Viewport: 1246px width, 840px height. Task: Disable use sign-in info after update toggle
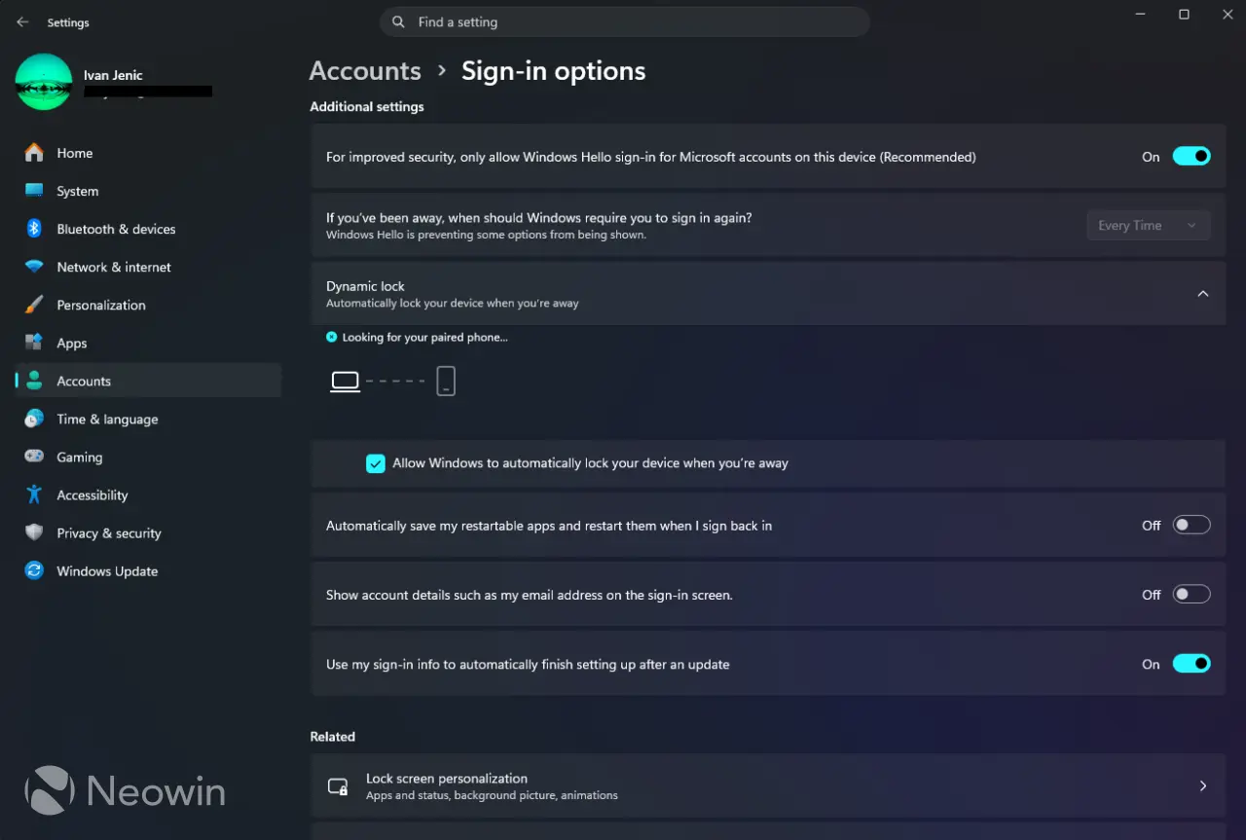pyautogui.click(x=1191, y=664)
